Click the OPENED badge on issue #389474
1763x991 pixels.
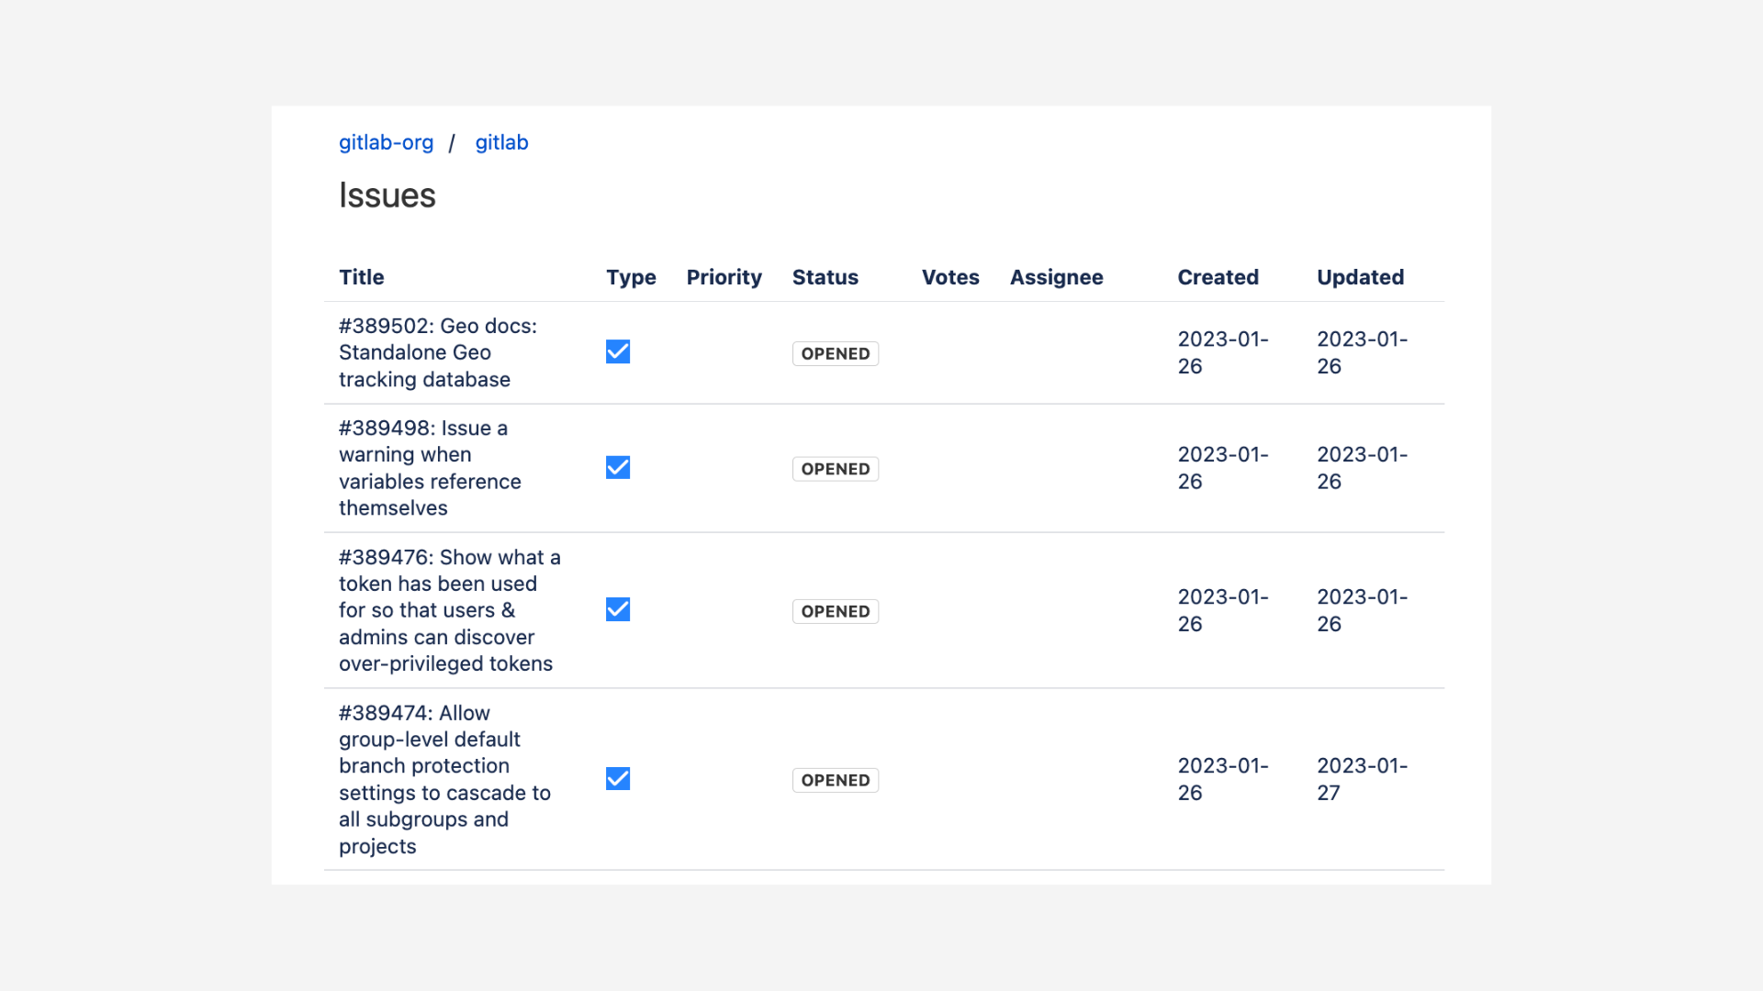click(835, 779)
